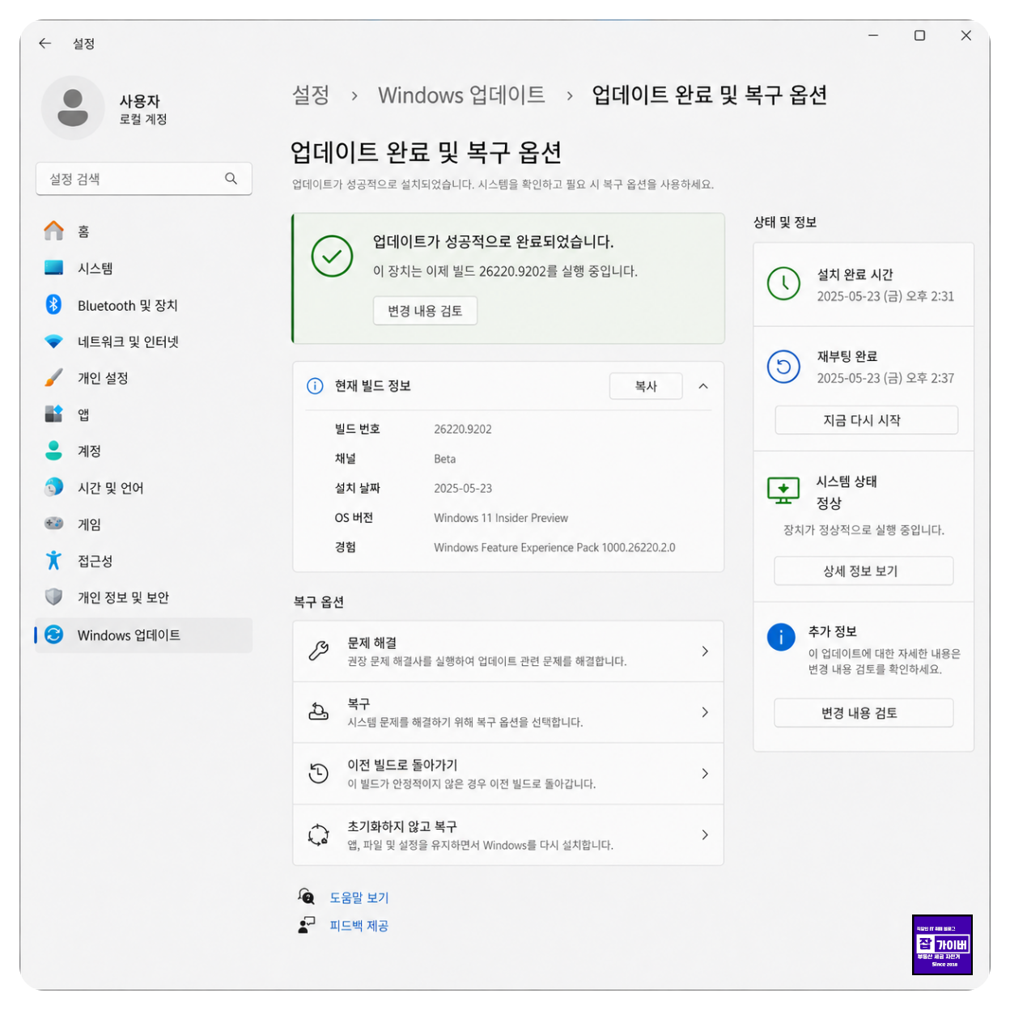Open 네트워크 및 인터넷 settings
The image size is (1010, 1010).
tap(143, 342)
